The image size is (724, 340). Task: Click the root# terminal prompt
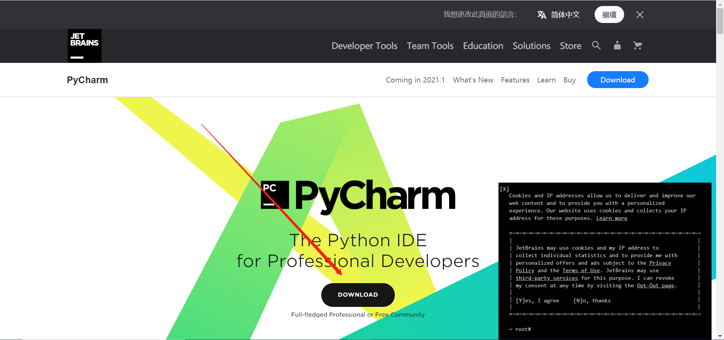tap(520, 329)
